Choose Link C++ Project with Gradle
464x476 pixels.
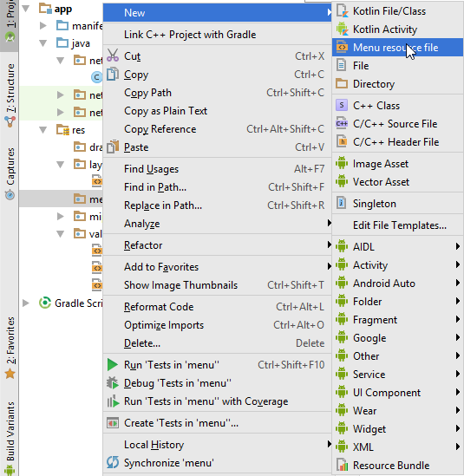pos(217,35)
